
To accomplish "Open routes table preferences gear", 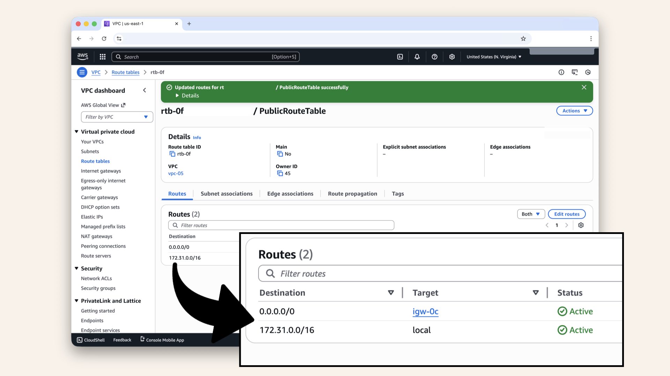I will coord(581,225).
